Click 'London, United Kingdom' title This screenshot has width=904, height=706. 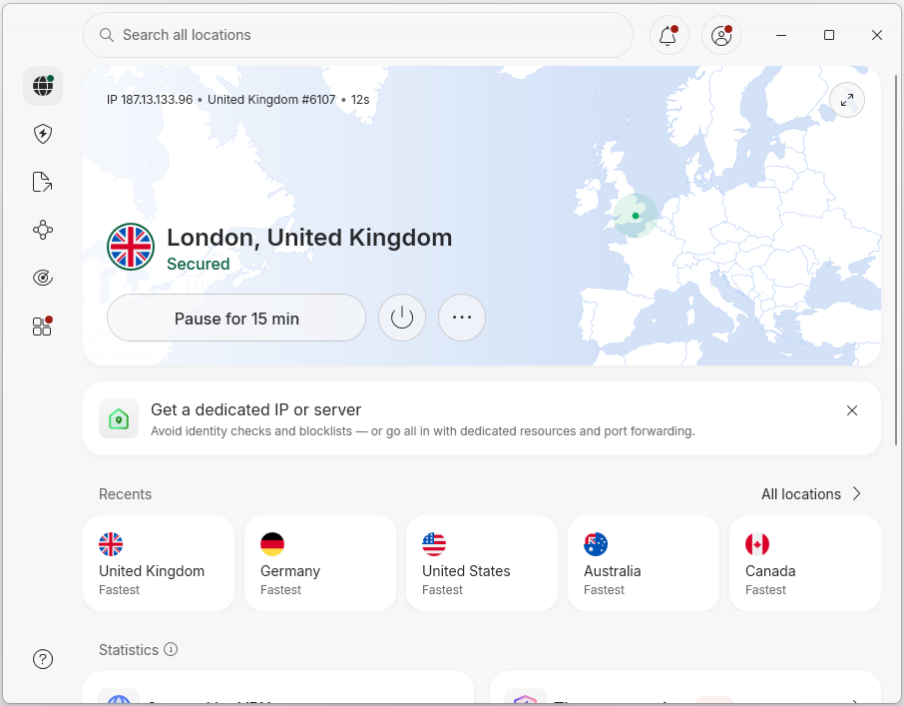pos(309,238)
